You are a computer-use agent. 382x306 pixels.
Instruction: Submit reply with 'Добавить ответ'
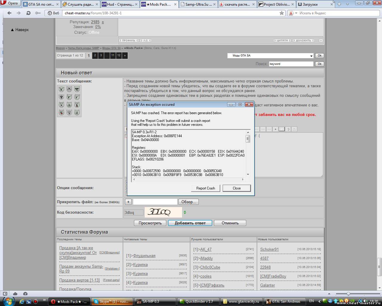[x=190, y=223]
